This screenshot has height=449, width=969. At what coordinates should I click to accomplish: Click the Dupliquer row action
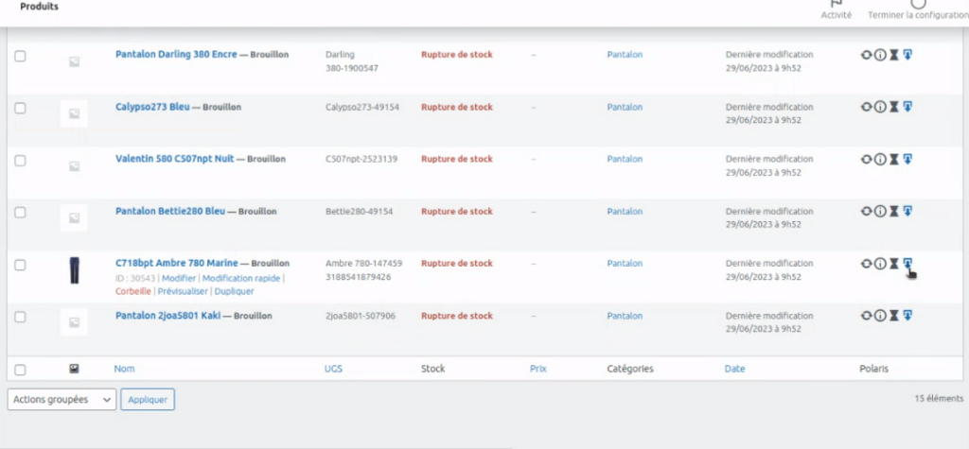tap(235, 291)
